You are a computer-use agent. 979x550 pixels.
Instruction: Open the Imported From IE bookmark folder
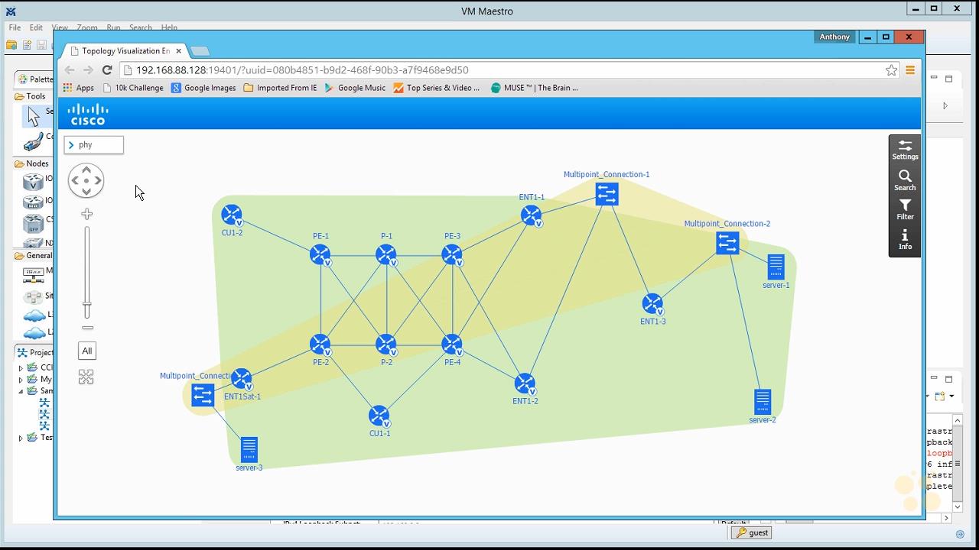[280, 88]
